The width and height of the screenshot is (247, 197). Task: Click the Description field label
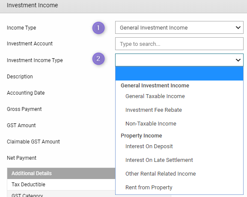(x=20, y=77)
